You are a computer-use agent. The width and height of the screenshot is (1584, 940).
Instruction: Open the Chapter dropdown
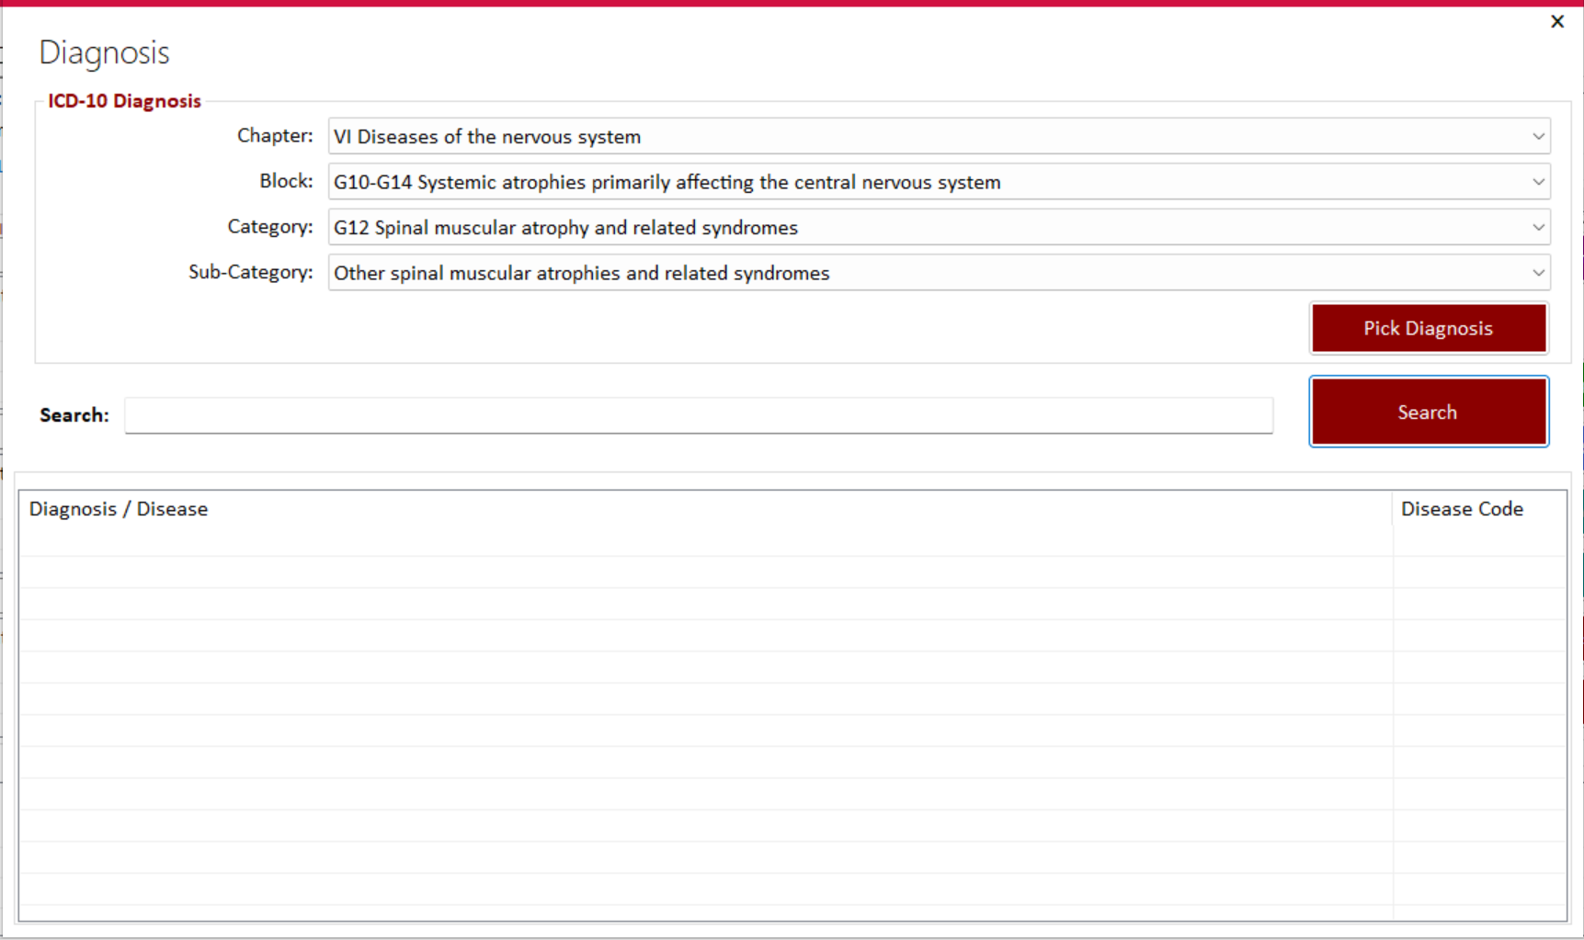point(939,136)
